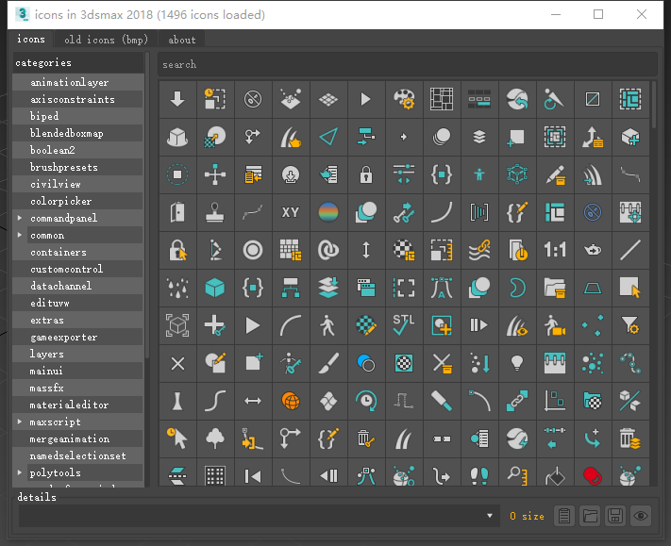Click the 1:1 ratio icon
This screenshot has width=671, height=546.
pyautogui.click(x=555, y=250)
